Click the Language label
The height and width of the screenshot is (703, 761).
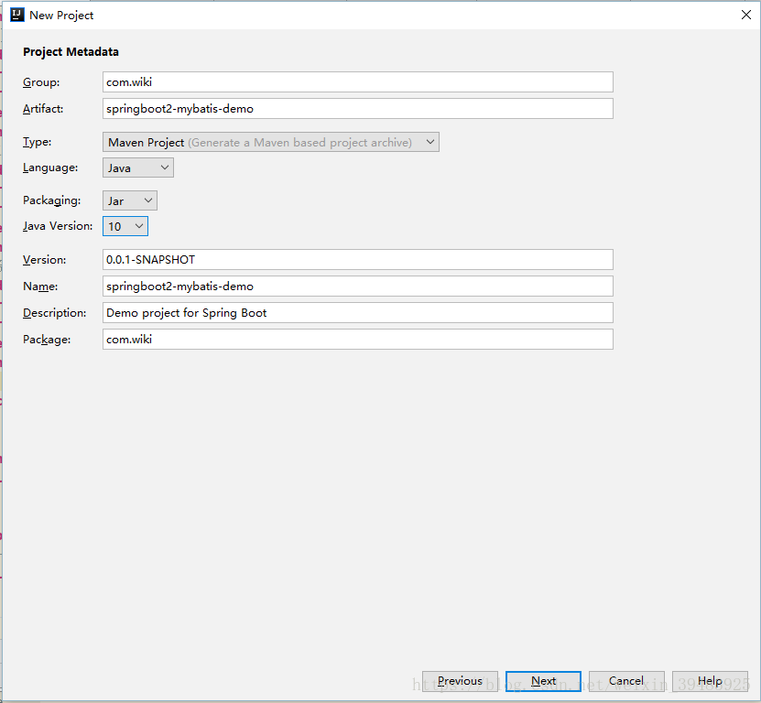coord(50,168)
